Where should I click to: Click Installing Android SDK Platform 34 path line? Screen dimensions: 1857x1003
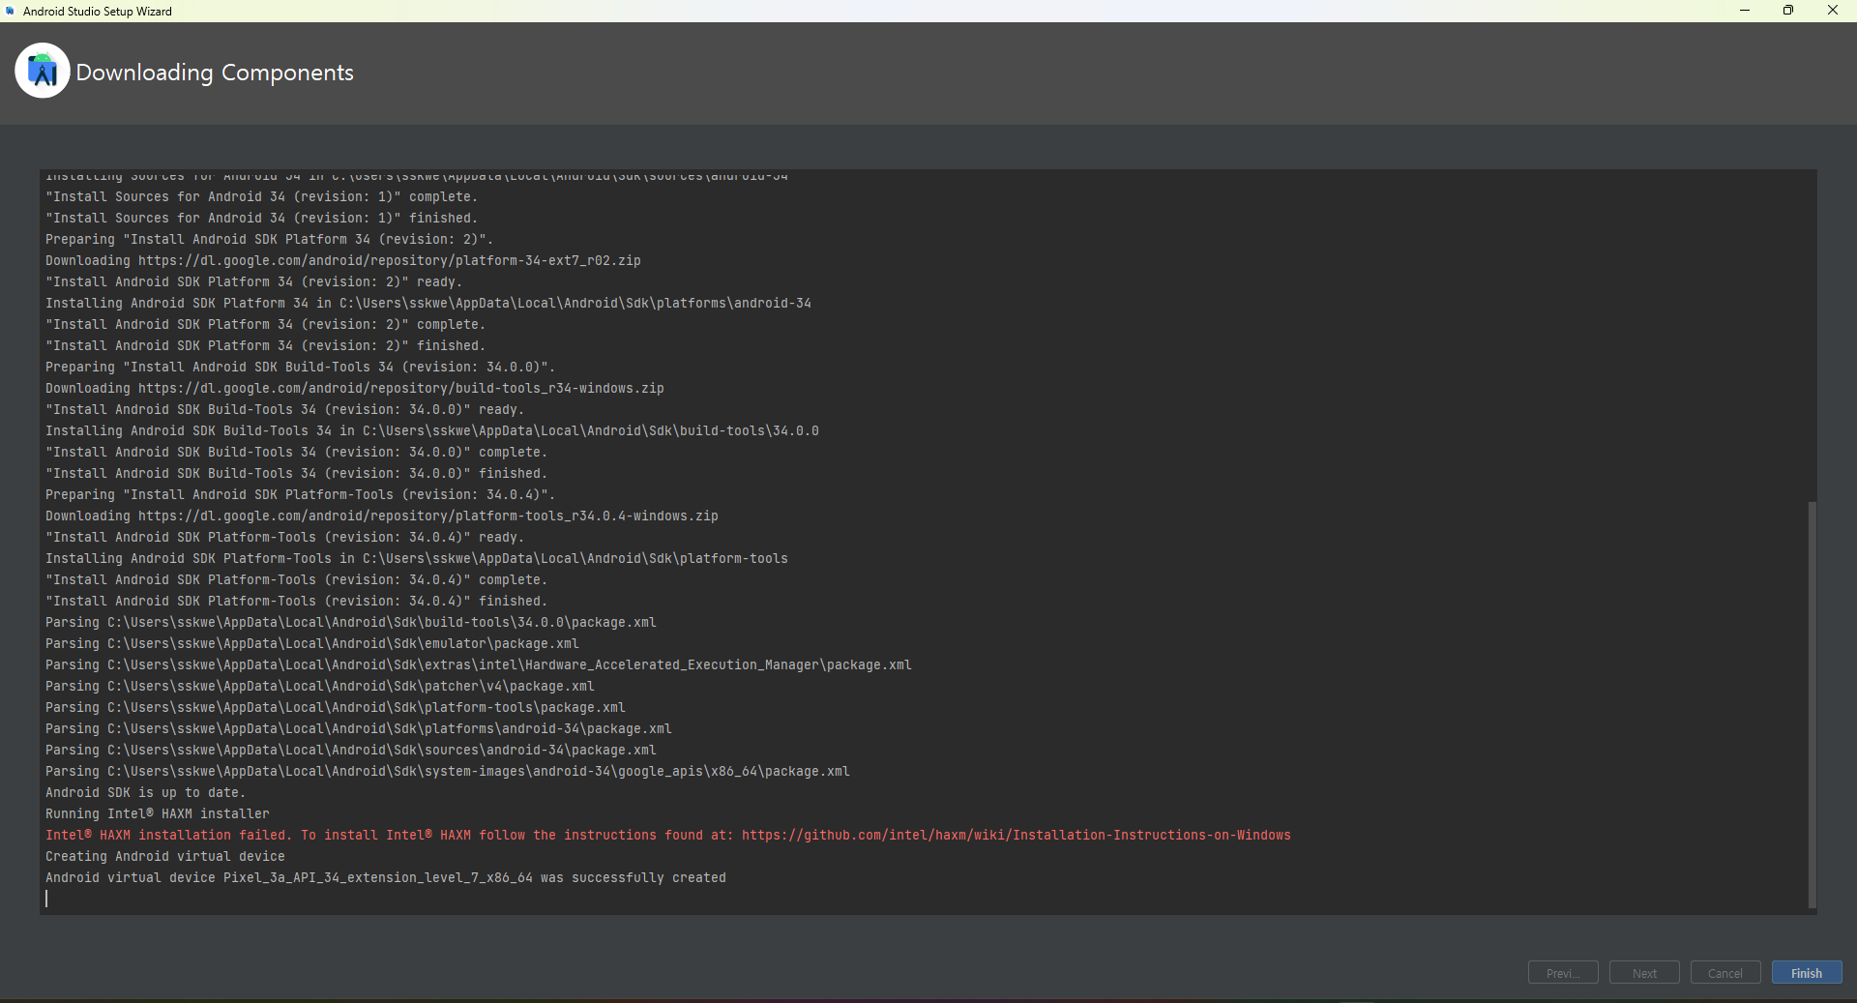click(x=428, y=303)
